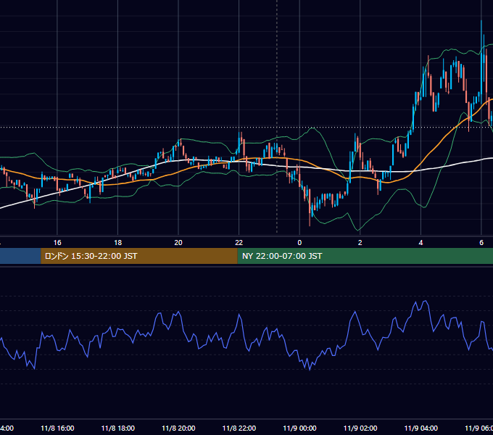Image resolution: width=493 pixels, height=435 pixels.
Task: Click the 11/8 18:00 date label
Action: (x=118, y=428)
